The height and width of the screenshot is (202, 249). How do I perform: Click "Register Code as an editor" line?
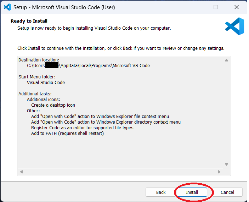[82, 127]
